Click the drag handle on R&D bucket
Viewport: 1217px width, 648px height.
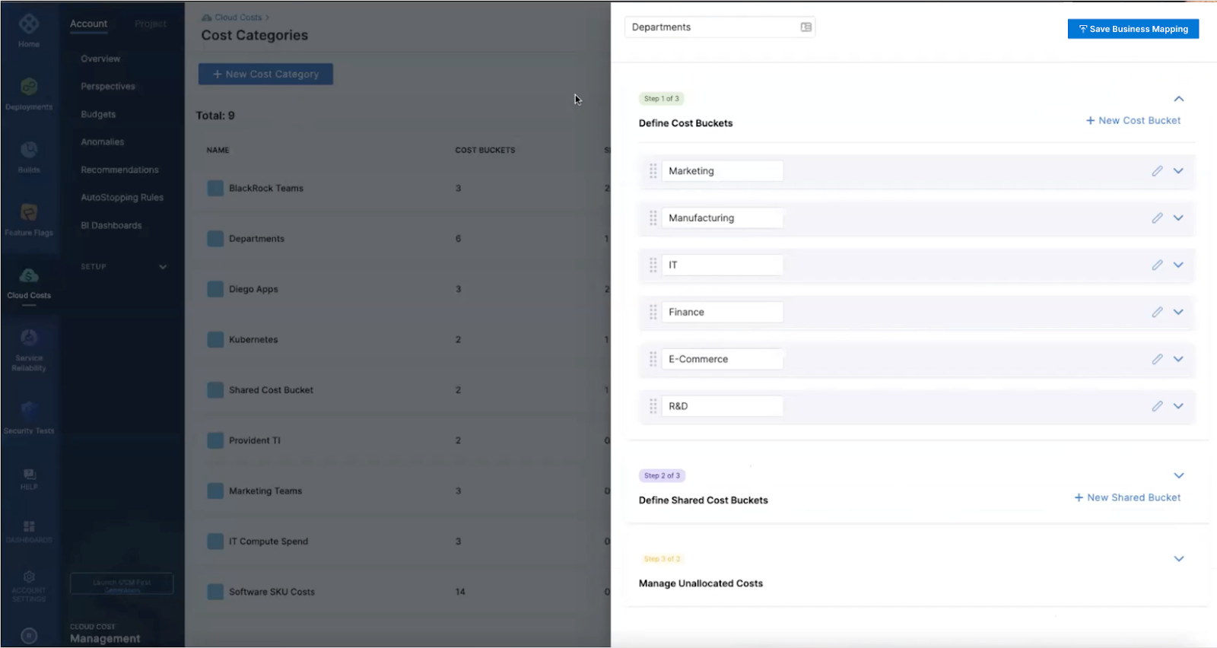(653, 407)
